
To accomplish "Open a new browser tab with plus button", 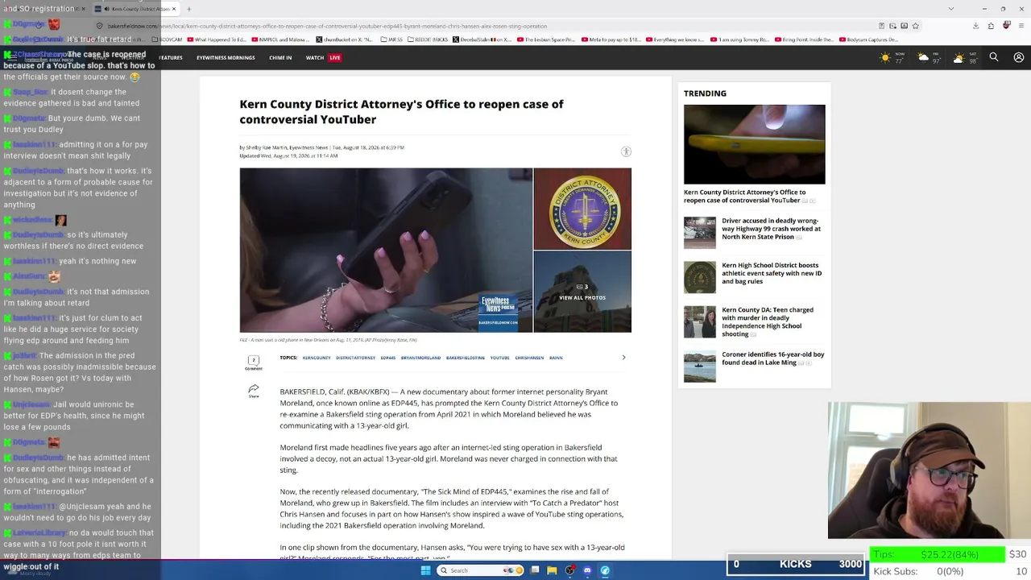I will (188, 9).
